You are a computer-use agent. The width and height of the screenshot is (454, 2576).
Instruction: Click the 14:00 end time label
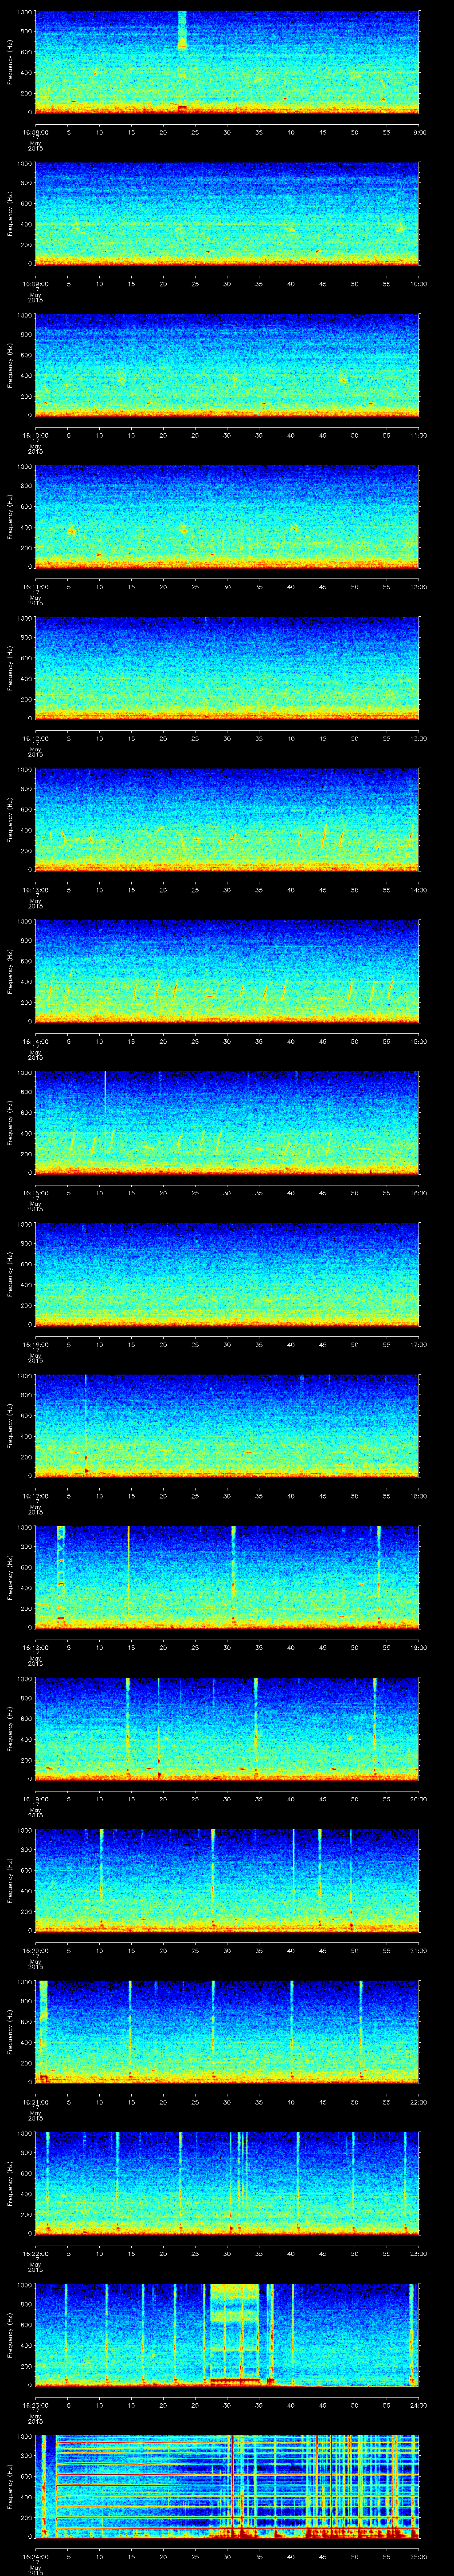click(418, 890)
